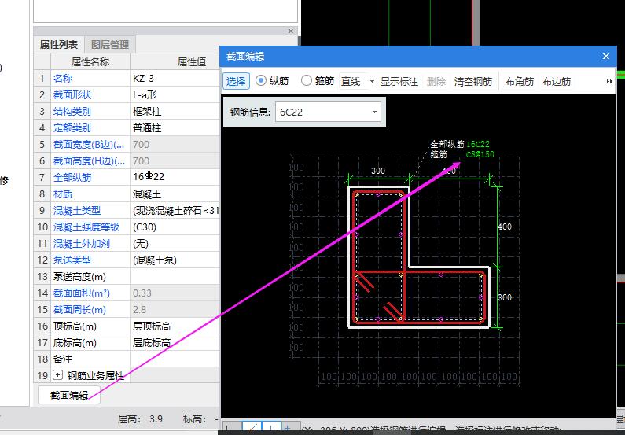The image size is (625, 435).
Task: Click the 截面高度(H边) property name
Action: (x=89, y=161)
